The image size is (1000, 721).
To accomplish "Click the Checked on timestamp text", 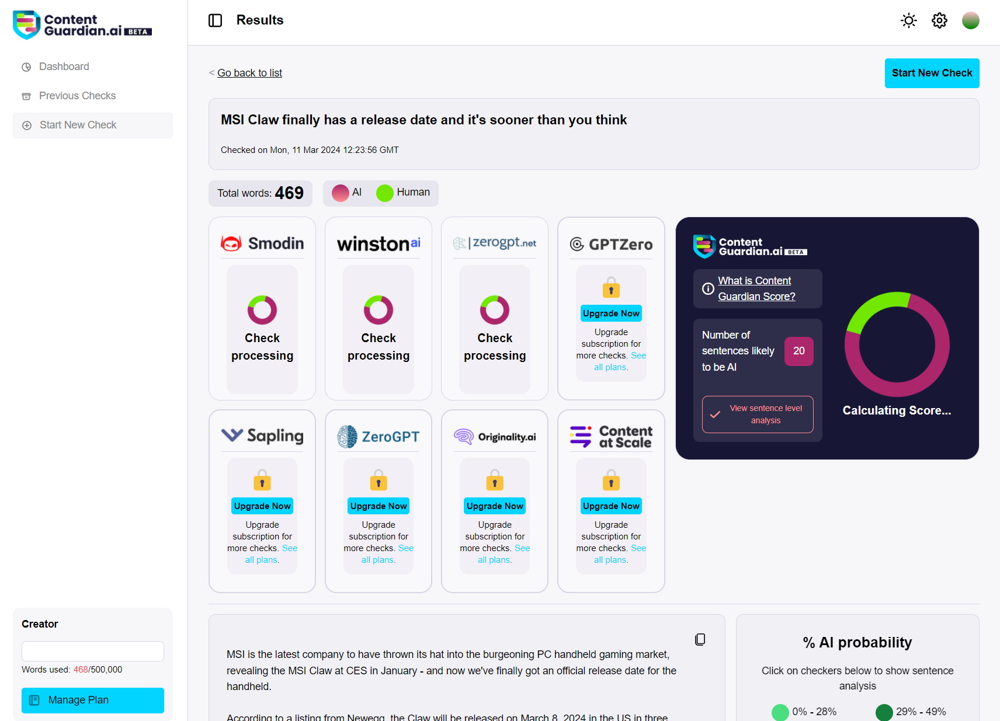I will click(x=310, y=150).
